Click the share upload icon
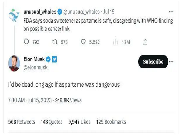 click(x=145, y=42)
